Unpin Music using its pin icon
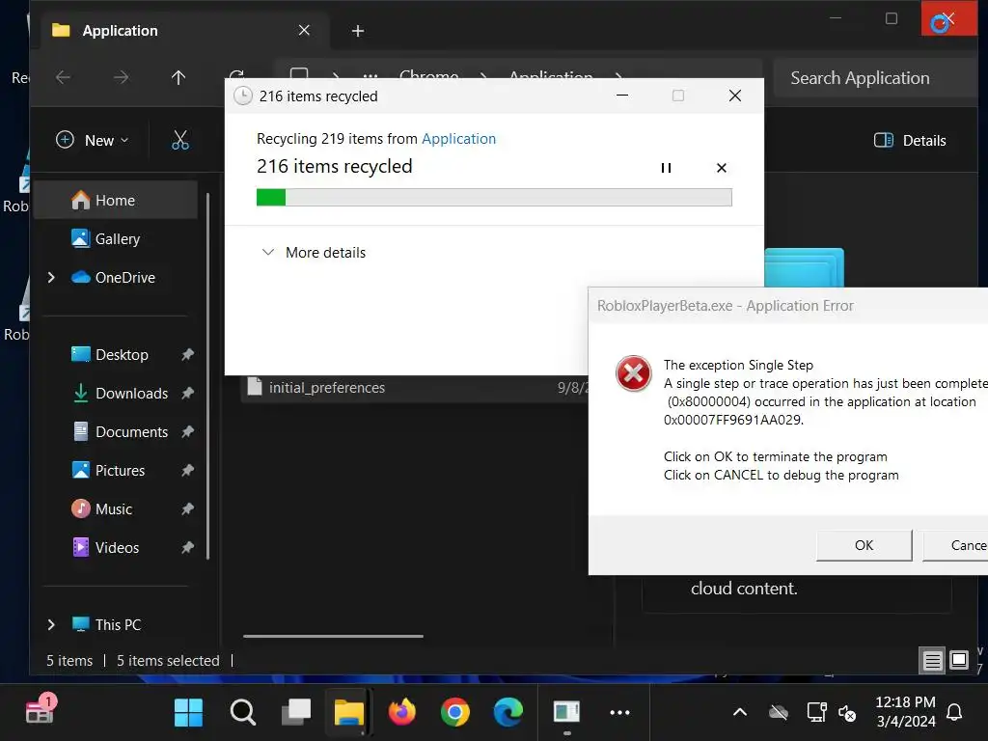The width and height of the screenshot is (988, 741). pos(187,508)
